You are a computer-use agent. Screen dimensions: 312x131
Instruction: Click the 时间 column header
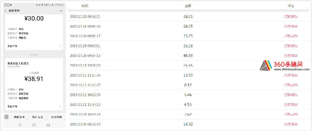click(x=85, y=6)
